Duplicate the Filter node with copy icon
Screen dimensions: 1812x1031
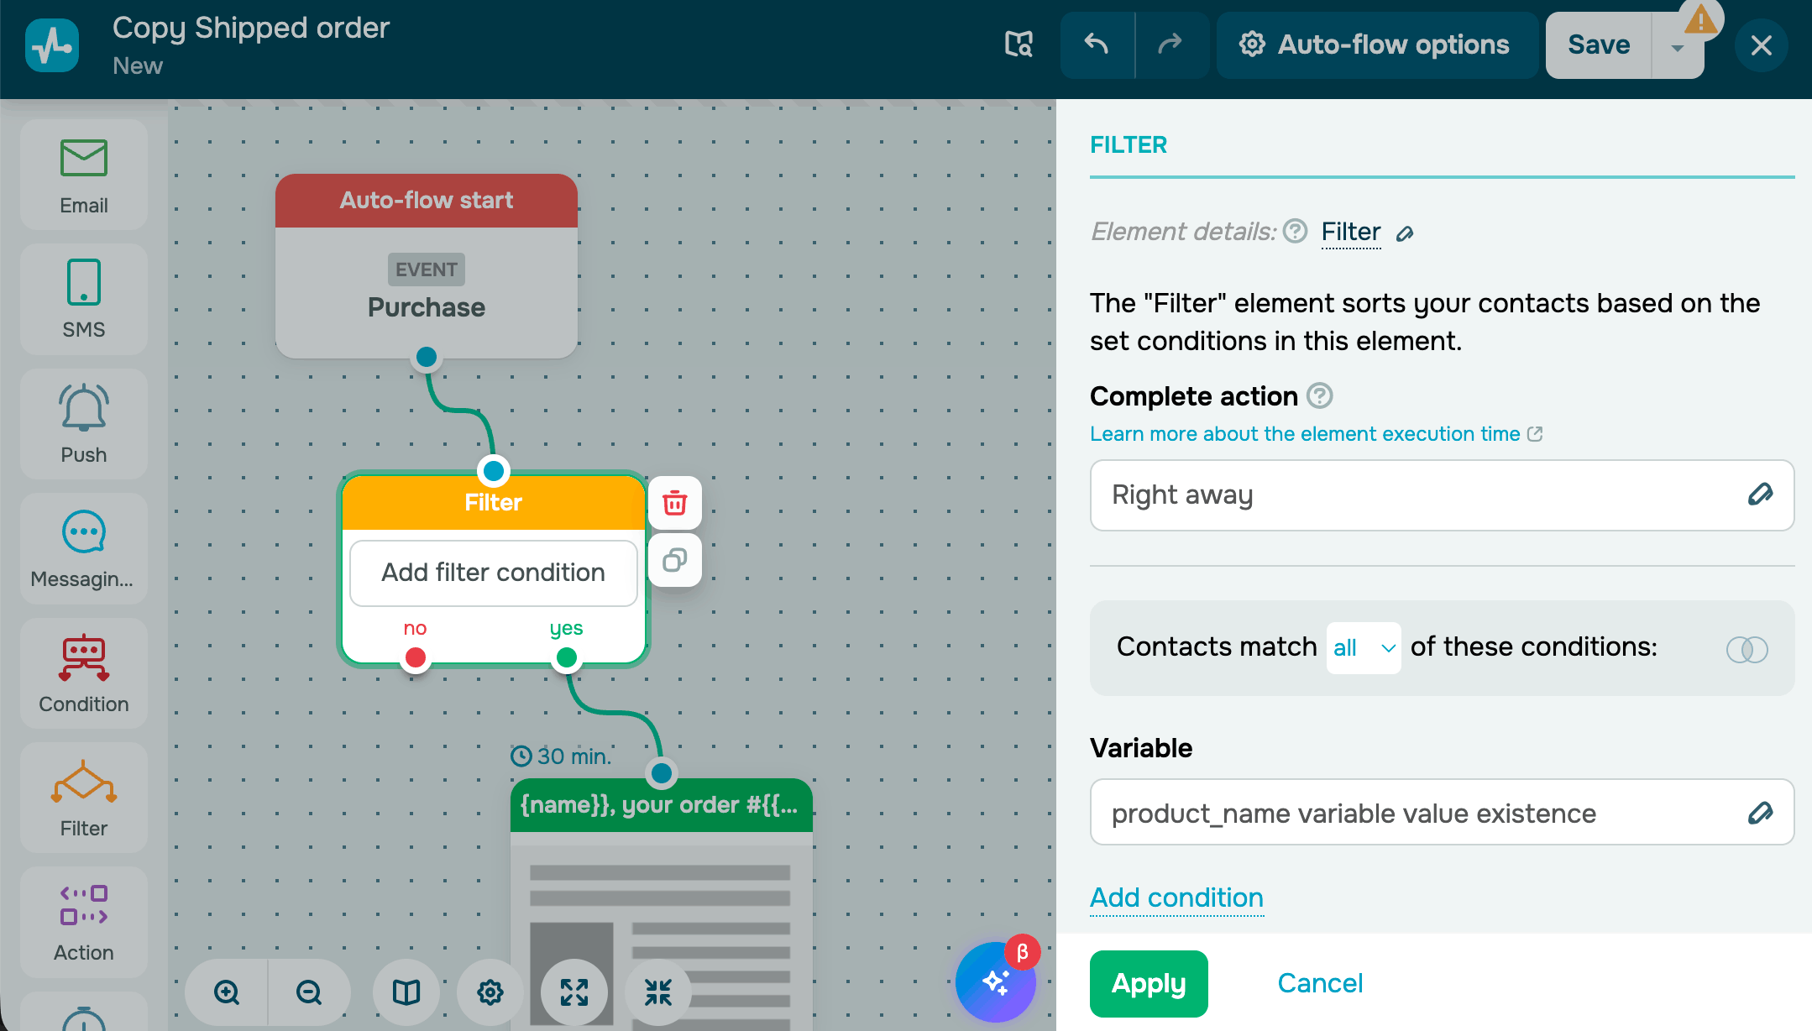[x=674, y=560]
